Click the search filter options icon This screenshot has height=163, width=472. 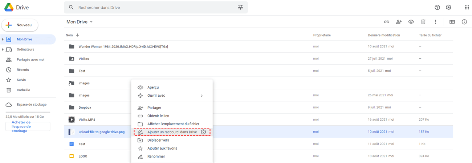[x=240, y=7]
